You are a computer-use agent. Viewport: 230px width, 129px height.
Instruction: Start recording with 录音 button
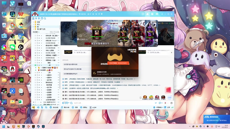(75, 107)
